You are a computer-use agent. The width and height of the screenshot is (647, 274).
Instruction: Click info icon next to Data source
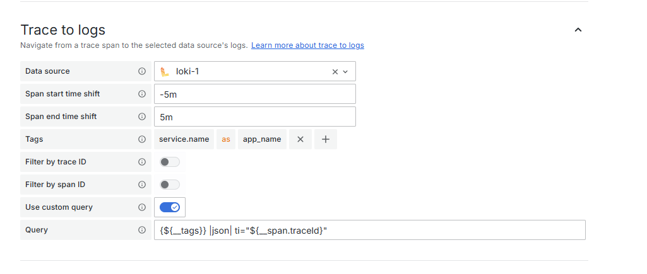(x=142, y=71)
